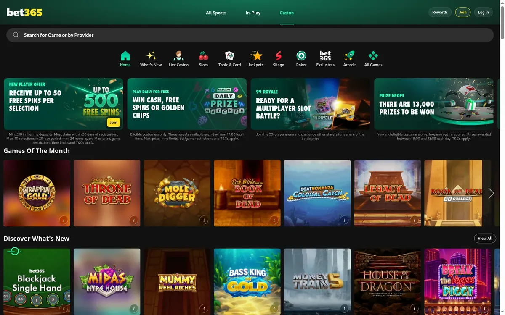Launch the Bass King in Gold tile
The width and height of the screenshot is (505, 315).
(247, 282)
